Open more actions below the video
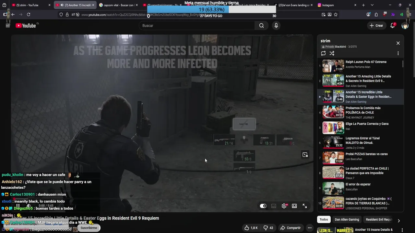The image size is (415, 233). click(x=310, y=228)
